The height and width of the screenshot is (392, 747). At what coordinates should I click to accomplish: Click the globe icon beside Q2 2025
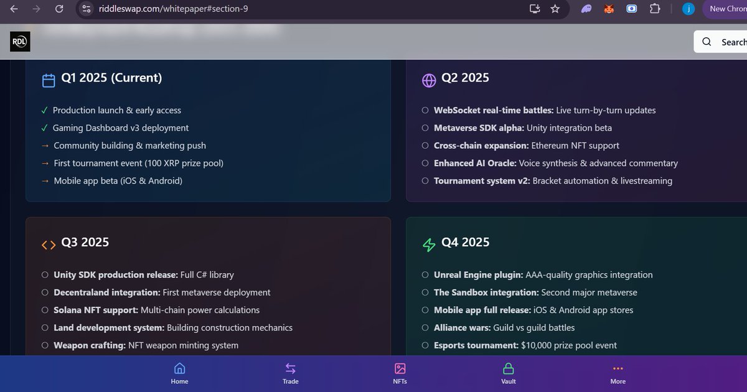pyautogui.click(x=429, y=80)
